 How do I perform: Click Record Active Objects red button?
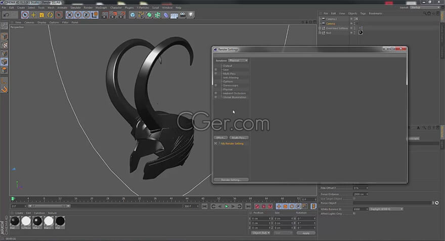(257, 207)
